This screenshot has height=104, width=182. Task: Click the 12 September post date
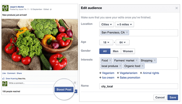[36, 9]
